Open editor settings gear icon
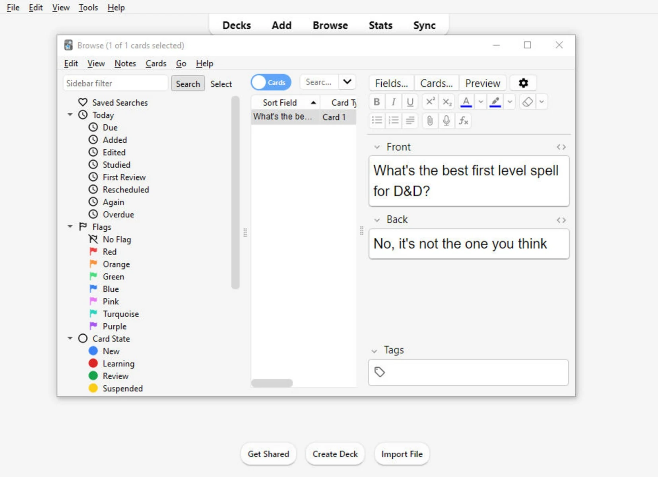This screenshot has width=658, height=477. pos(523,83)
